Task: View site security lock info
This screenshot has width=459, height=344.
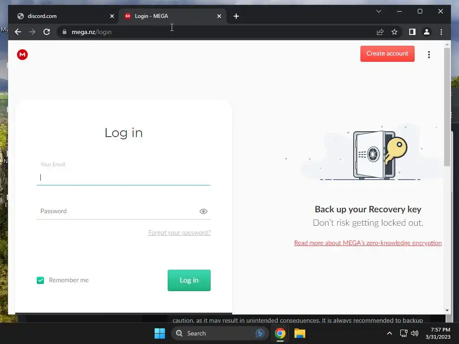Action: point(65,32)
